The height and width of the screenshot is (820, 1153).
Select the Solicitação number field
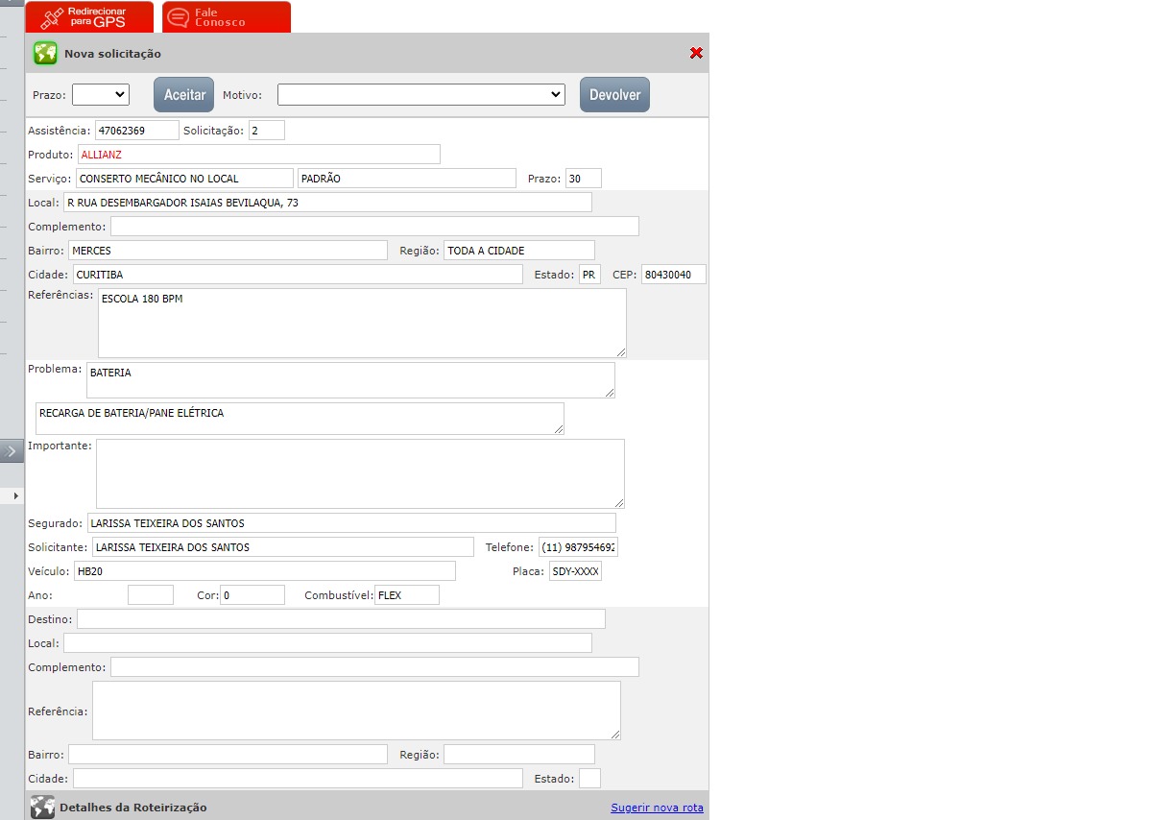pyautogui.click(x=267, y=130)
